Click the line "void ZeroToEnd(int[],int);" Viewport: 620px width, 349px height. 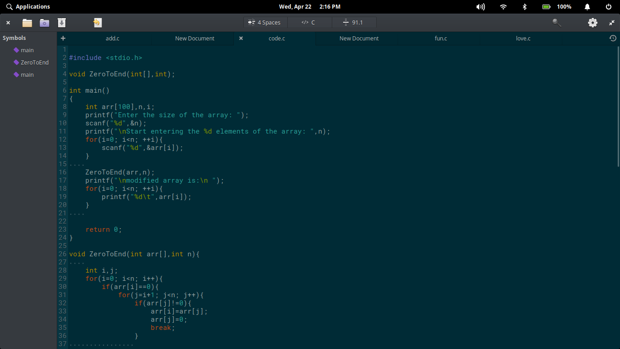[x=122, y=74]
